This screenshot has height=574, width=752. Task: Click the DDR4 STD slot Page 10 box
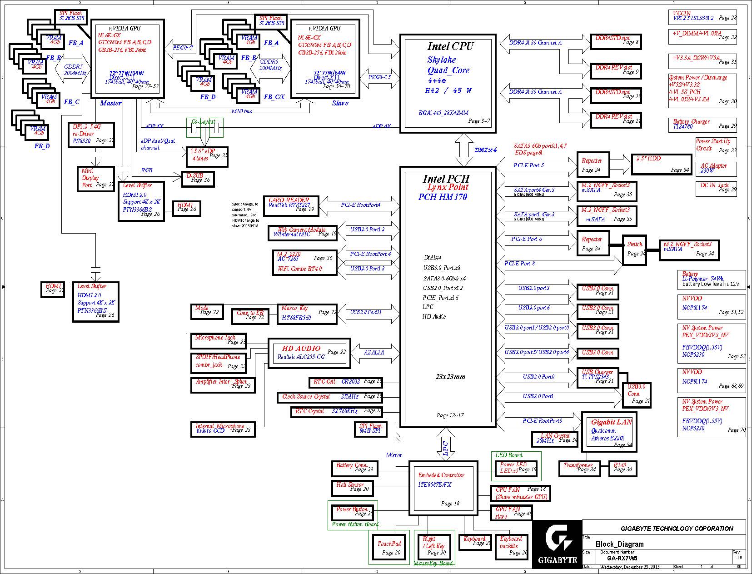tap(616, 95)
